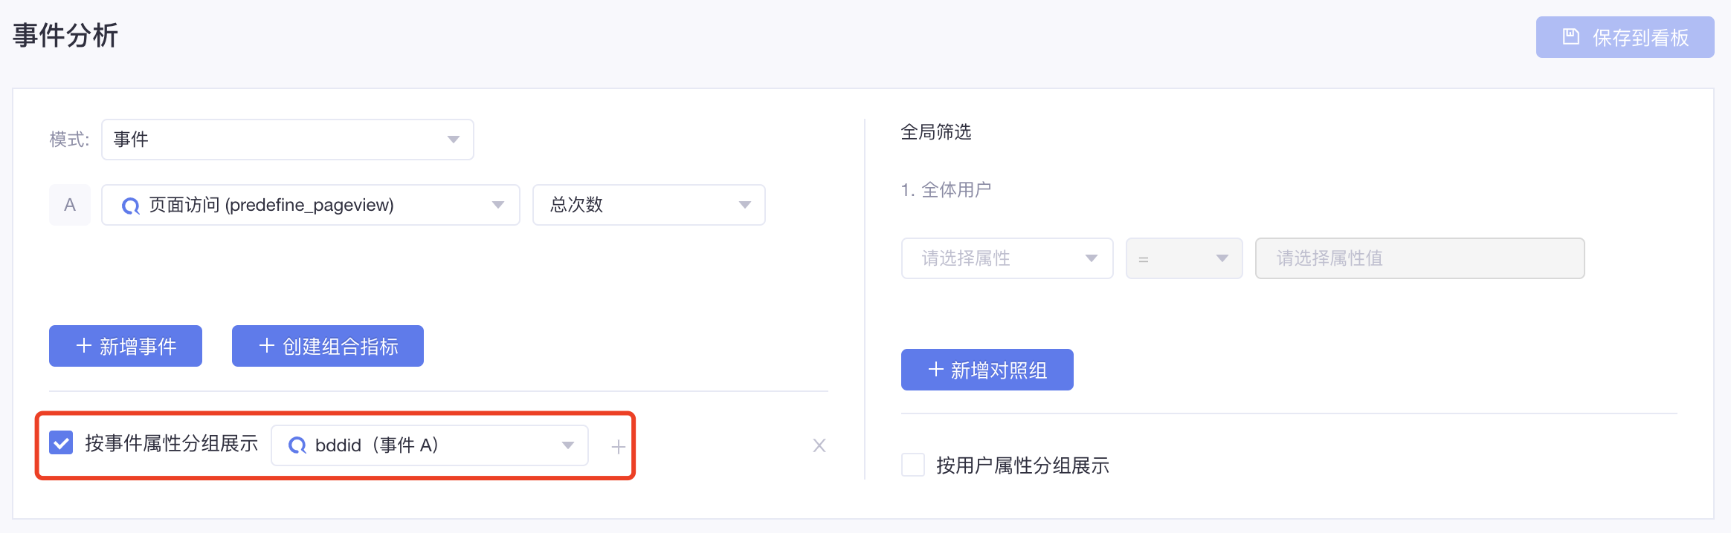This screenshot has width=1731, height=533.
Task: Open the 请选择属性 filter dropdown
Action: [x=1008, y=258]
